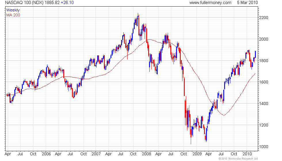This screenshot has height=161, width=282.
Task: Click the 2007 year label on time axis
Action: point(96,154)
